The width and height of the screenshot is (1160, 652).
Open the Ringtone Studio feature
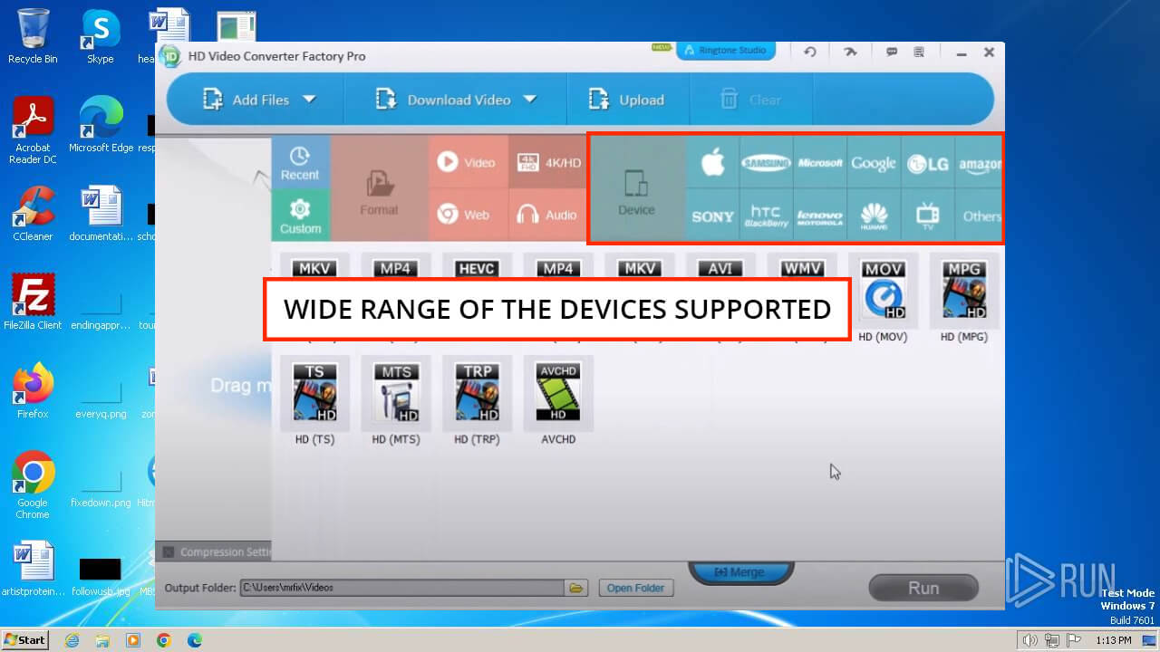tap(725, 51)
